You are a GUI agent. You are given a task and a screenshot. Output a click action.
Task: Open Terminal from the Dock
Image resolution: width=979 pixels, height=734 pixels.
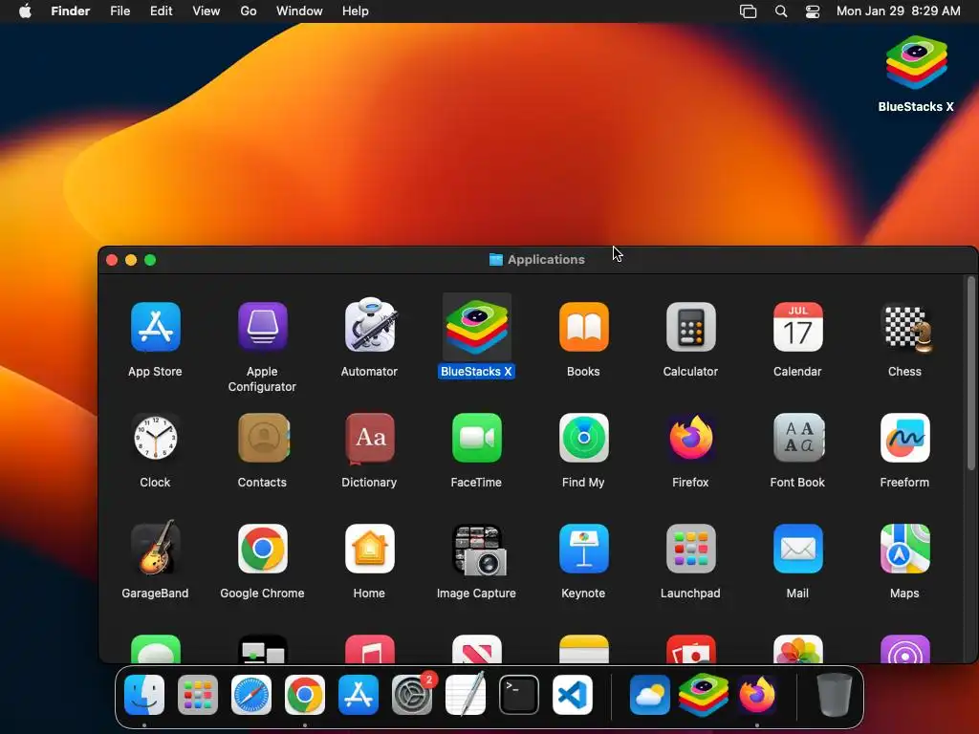pyautogui.click(x=519, y=695)
